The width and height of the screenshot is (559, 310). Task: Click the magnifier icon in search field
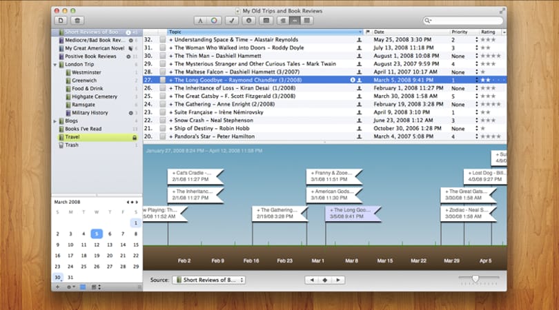pos(427,21)
